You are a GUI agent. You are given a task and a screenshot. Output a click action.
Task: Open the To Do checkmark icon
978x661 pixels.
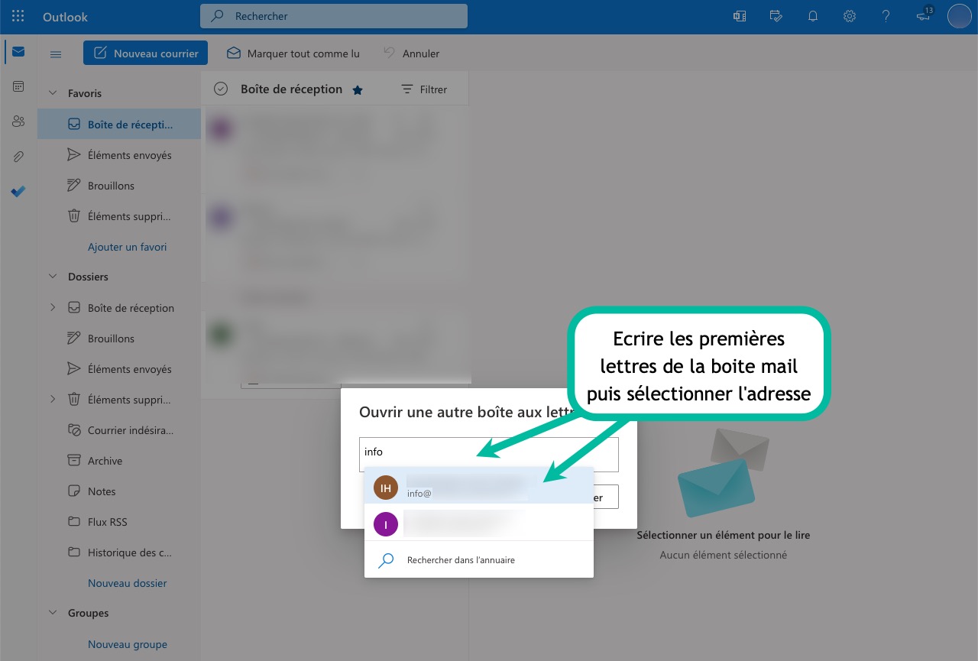pyautogui.click(x=18, y=192)
